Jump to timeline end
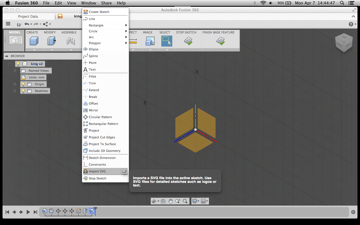The height and width of the screenshot is (225, 360). (35, 212)
